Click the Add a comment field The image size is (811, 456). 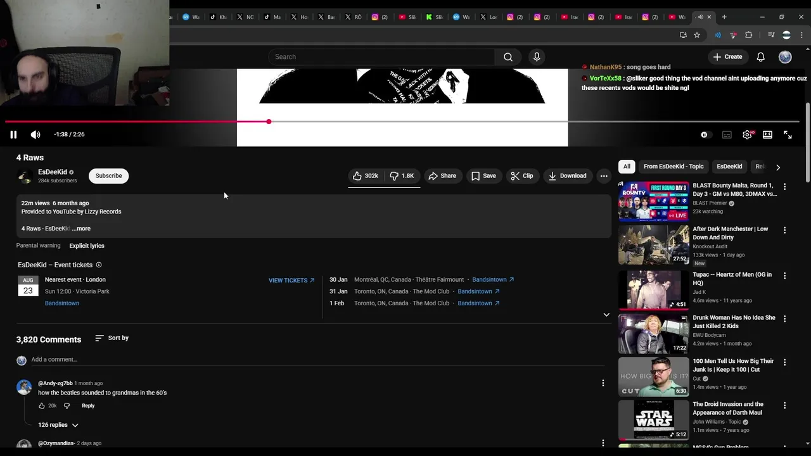pyautogui.click(x=317, y=360)
